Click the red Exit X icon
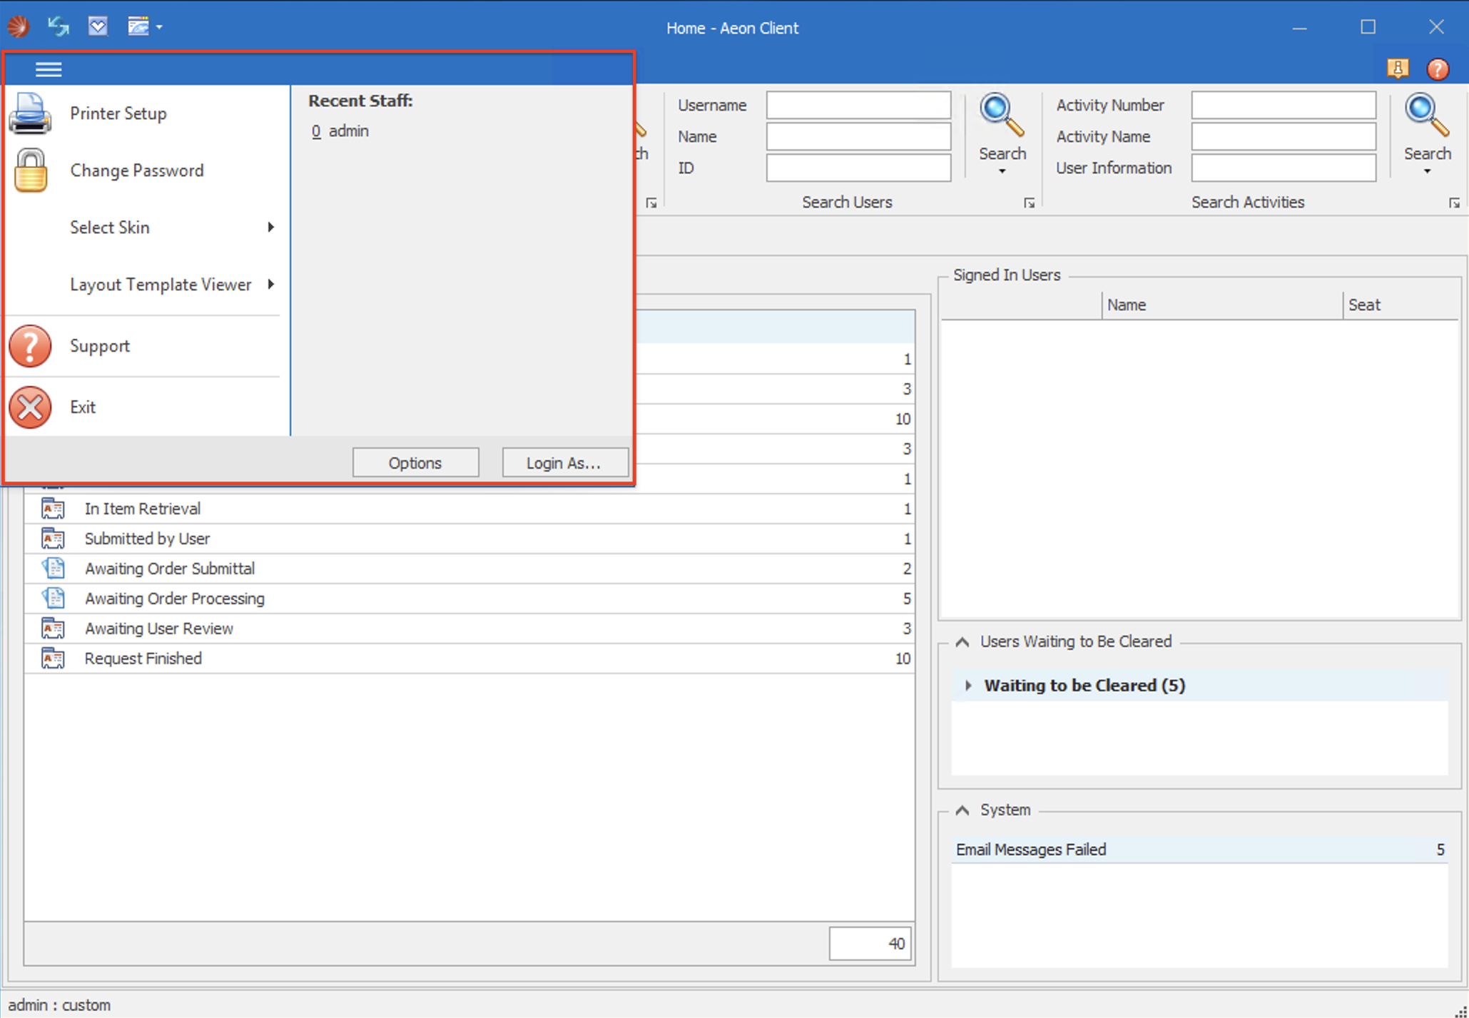This screenshot has width=1469, height=1018. point(30,407)
